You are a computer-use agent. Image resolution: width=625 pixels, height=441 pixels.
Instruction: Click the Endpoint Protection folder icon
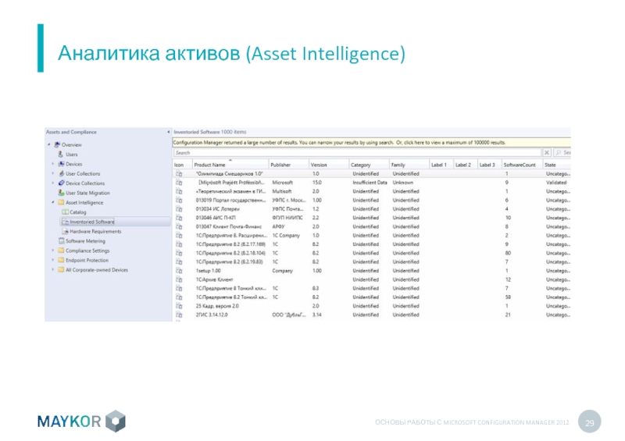coord(62,260)
